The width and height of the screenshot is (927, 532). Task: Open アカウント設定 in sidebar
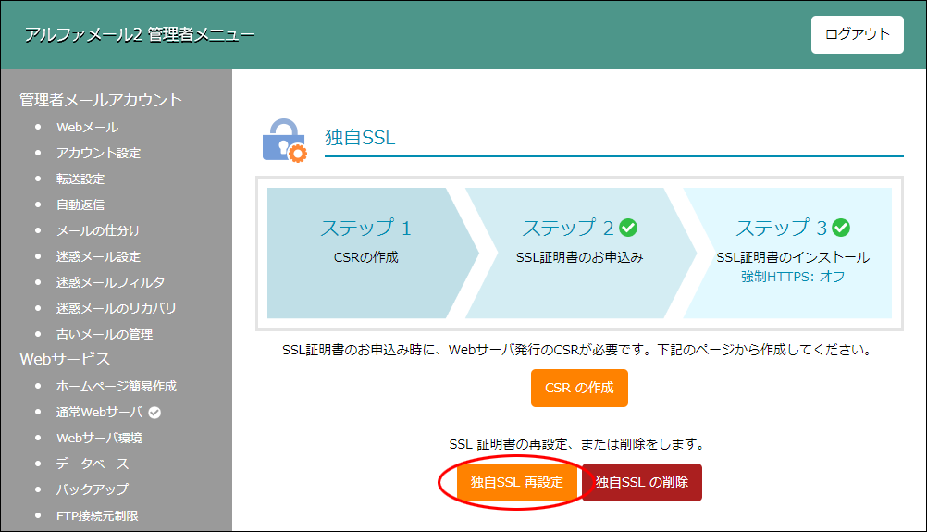tap(99, 153)
